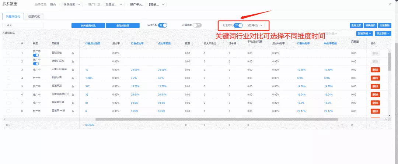Screen dimensions: 398x164
Task: Click the keyword text 云南雪莲果红心
Action: [x=60, y=95]
